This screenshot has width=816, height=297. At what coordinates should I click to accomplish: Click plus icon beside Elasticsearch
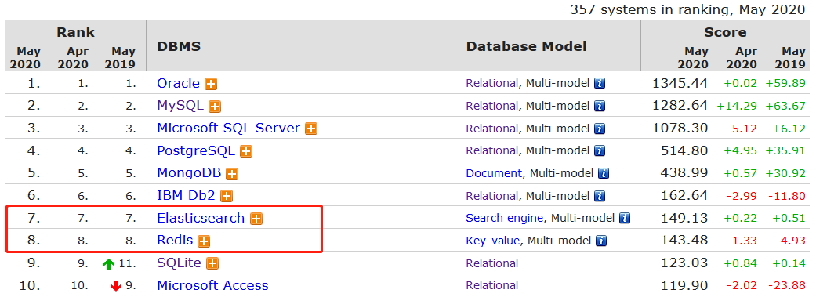[x=256, y=219]
